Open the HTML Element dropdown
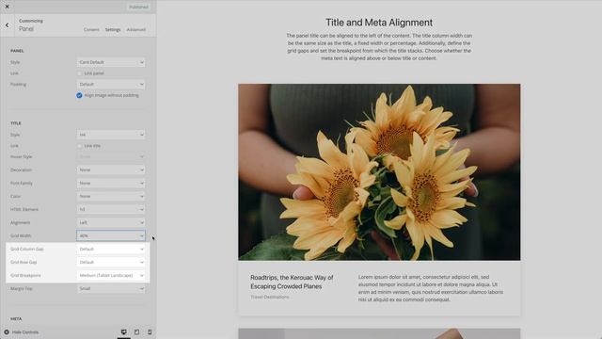The height and width of the screenshot is (339, 602). (x=111, y=209)
